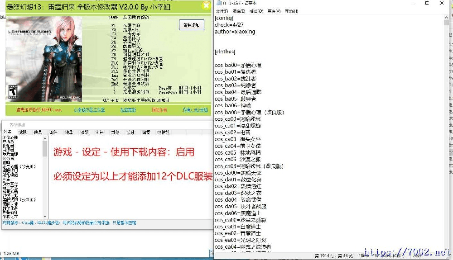
Task: Click the F1 hotkey row in trainer
Action: (x=126, y=25)
